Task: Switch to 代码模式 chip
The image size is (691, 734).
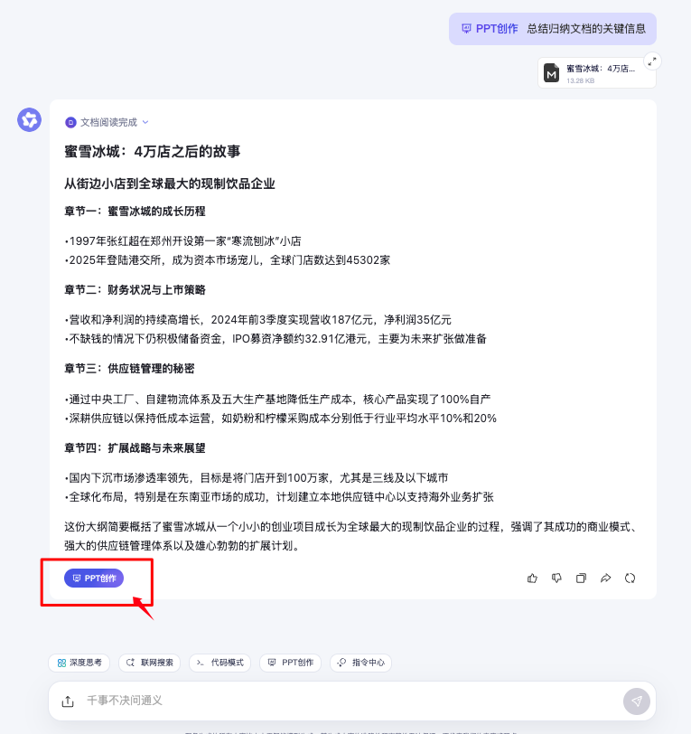Action: (219, 663)
